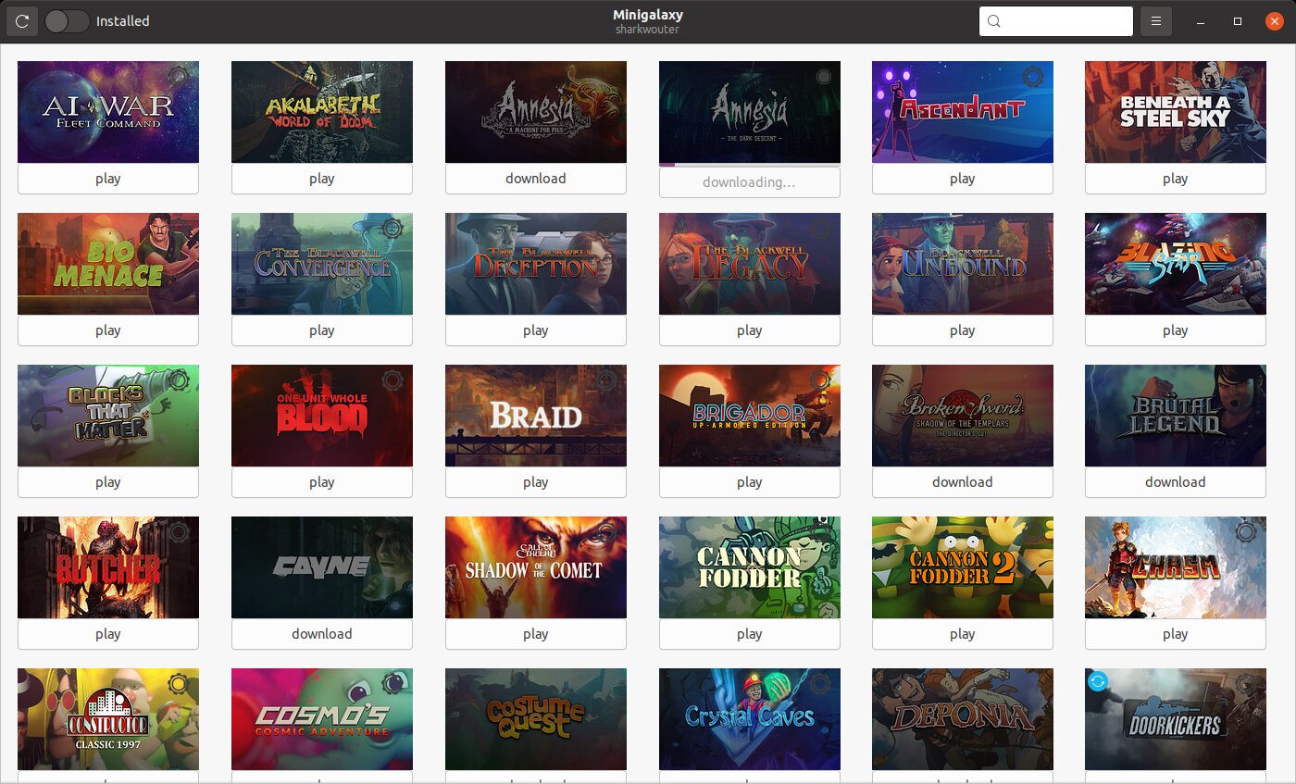Play Chasm
Image resolution: width=1296 pixels, height=784 pixels.
coord(1176,634)
